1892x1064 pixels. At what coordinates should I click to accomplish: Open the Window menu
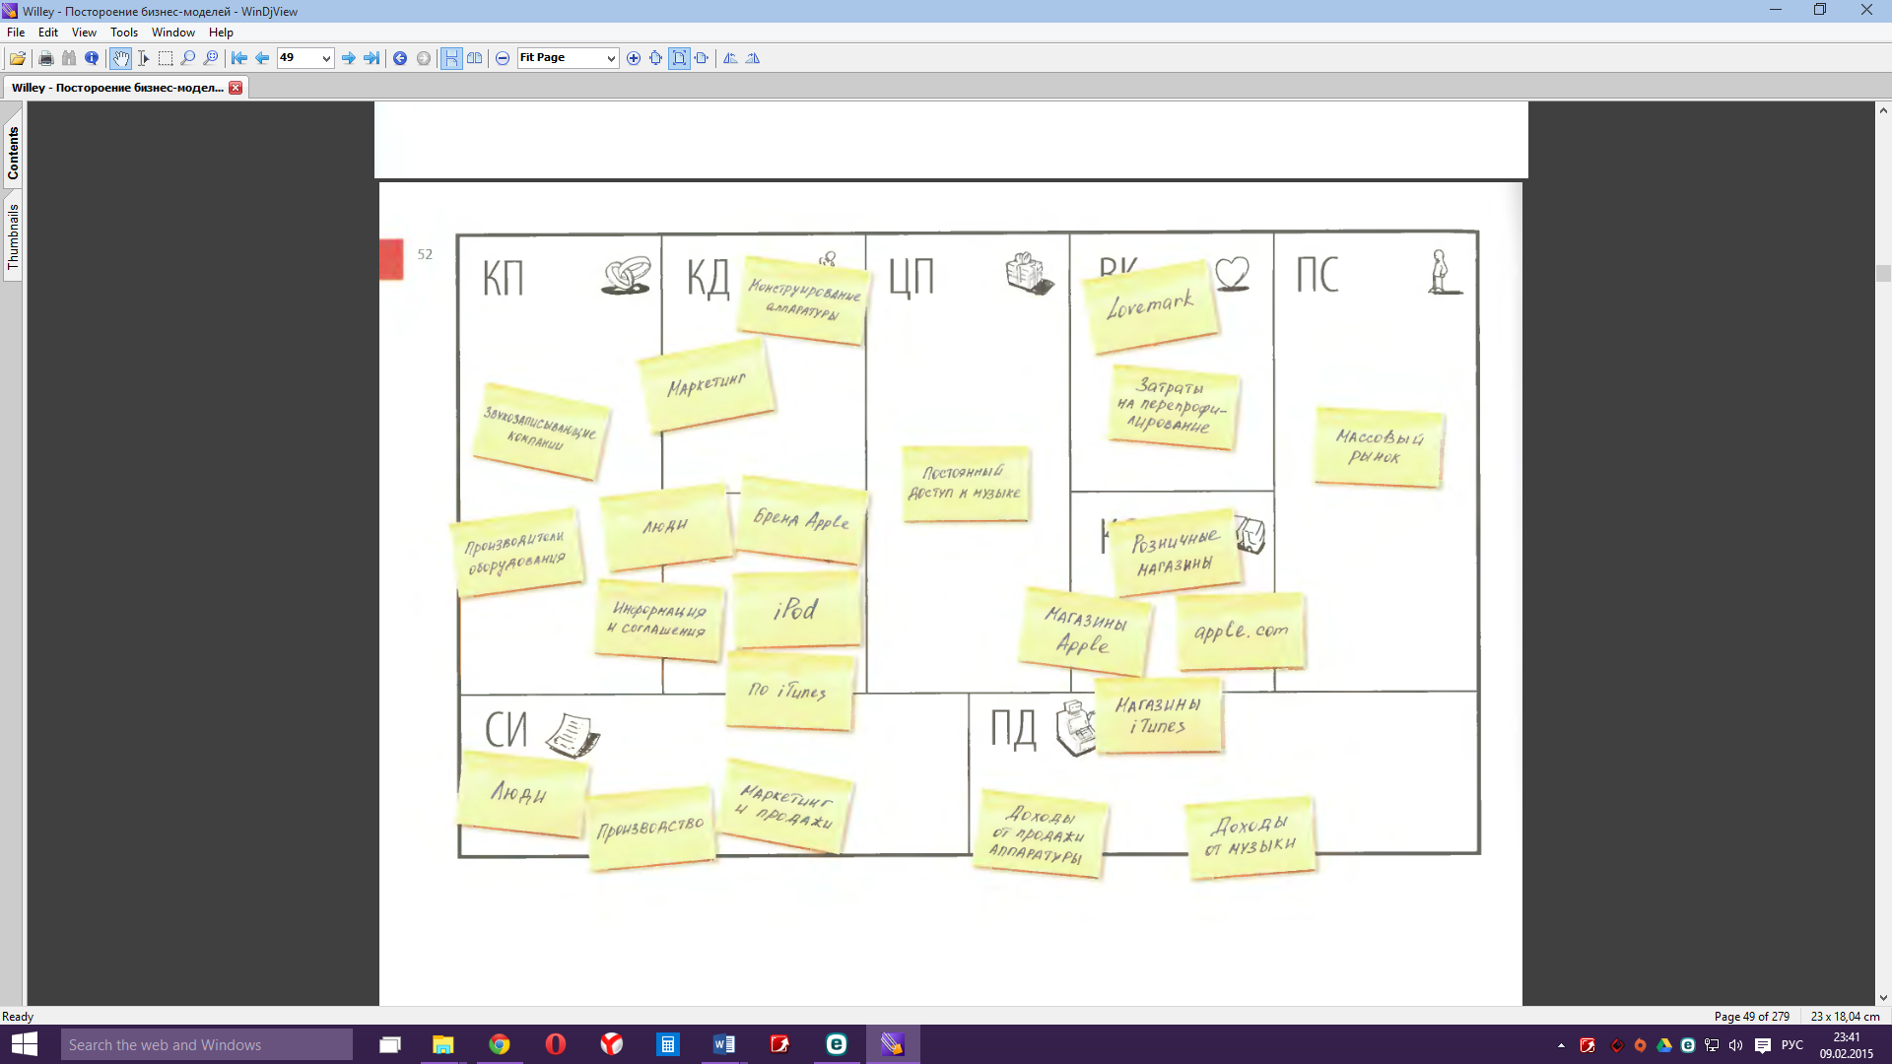click(173, 33)
